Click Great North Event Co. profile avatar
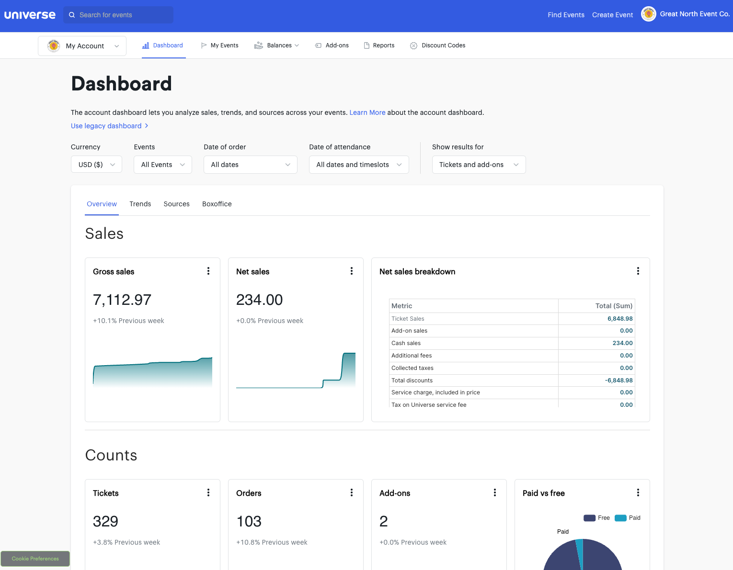Image resolution: width=733 pixels, height=570 pixels. [649, 14]
